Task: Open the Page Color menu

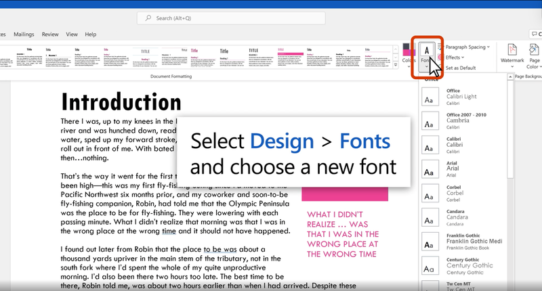Action: (534, 56)
